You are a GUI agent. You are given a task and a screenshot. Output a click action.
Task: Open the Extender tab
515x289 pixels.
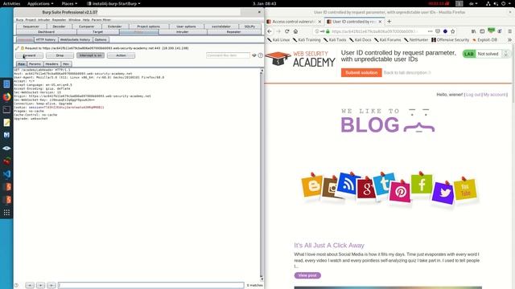click(x=114, y=26)
